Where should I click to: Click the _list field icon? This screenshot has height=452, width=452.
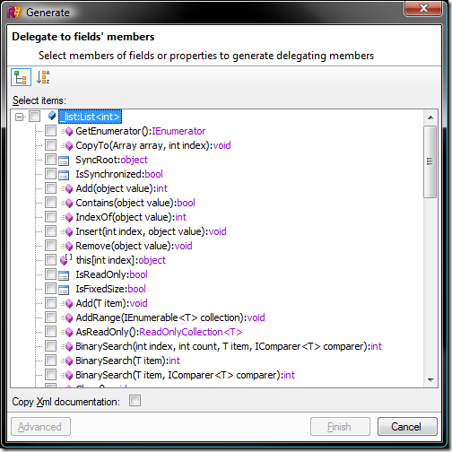[52, 116]
